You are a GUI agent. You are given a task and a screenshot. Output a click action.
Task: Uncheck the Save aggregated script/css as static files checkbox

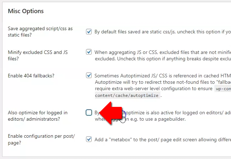tap(89, 32)
